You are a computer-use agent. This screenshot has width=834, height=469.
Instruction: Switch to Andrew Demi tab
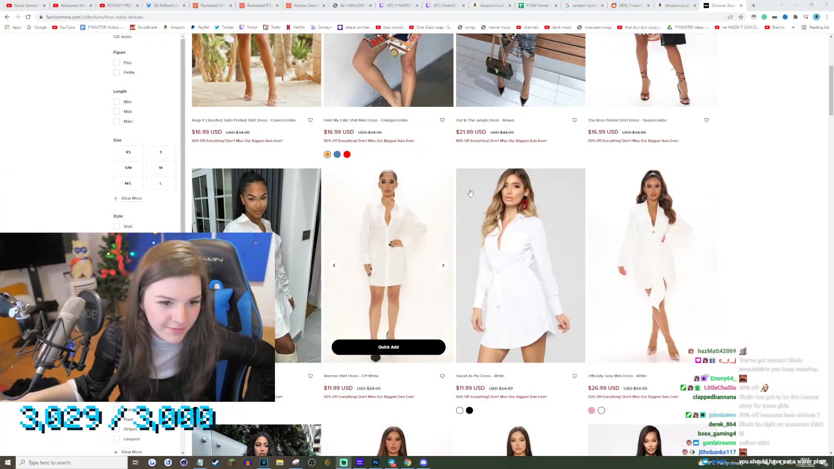coord(304,6)
